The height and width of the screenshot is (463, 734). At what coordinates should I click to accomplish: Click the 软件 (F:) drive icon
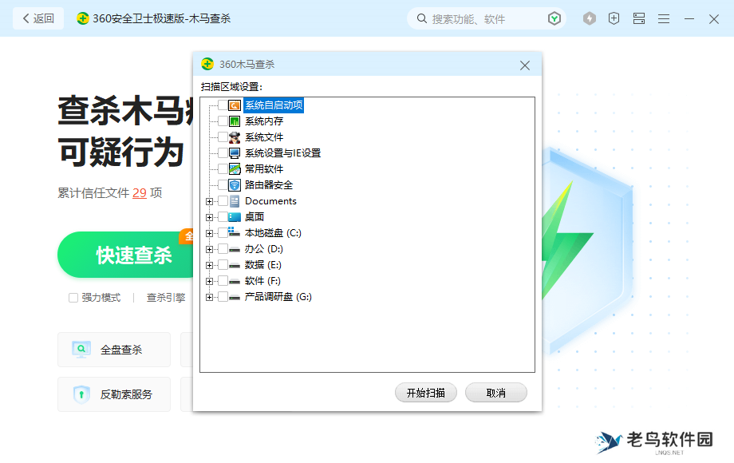(235, 281)
